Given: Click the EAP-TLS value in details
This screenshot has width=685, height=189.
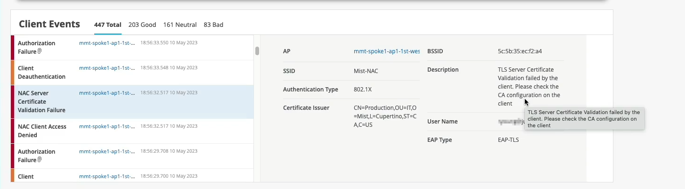Looking at the screenshot, I should pos(508,140).
